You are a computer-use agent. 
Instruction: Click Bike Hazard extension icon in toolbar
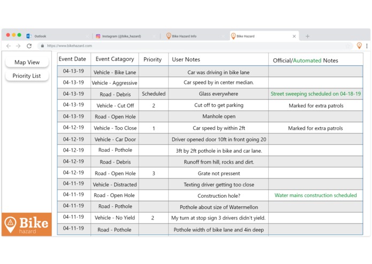359,45
